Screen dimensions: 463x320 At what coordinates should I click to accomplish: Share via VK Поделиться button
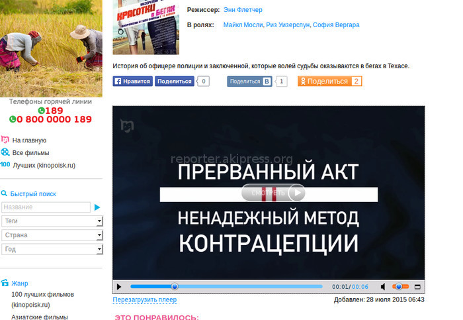(249, 81)
